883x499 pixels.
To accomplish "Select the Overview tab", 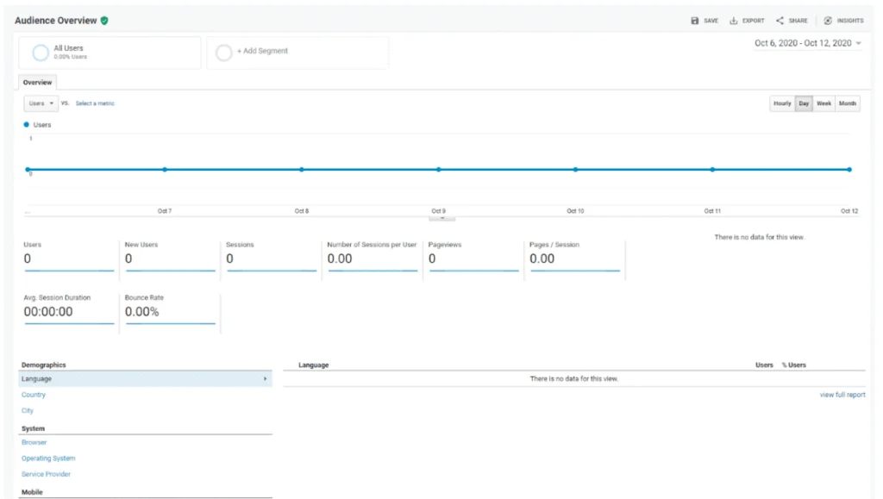I will point(37,83).
